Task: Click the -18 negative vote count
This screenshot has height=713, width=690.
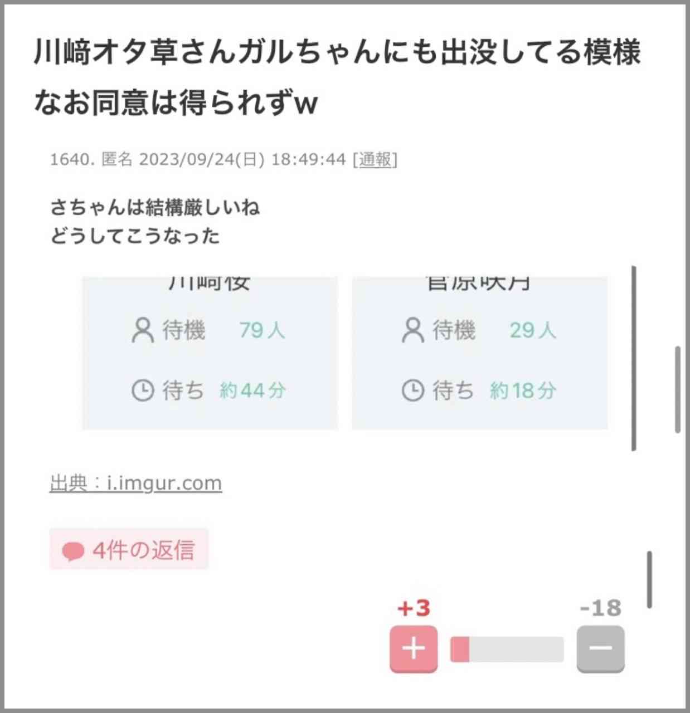Action: [x=600, y=608]
